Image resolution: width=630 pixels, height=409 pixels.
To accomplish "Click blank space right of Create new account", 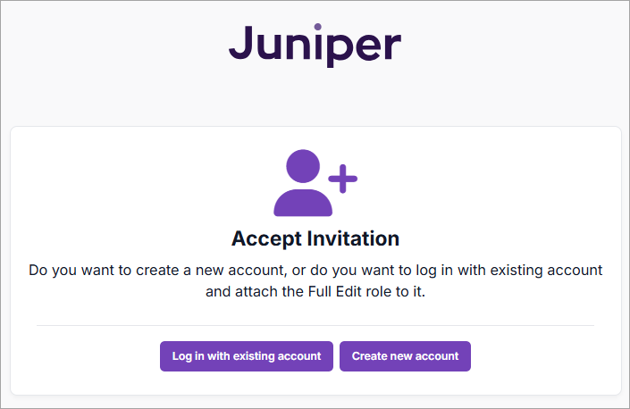I will 545,356.
